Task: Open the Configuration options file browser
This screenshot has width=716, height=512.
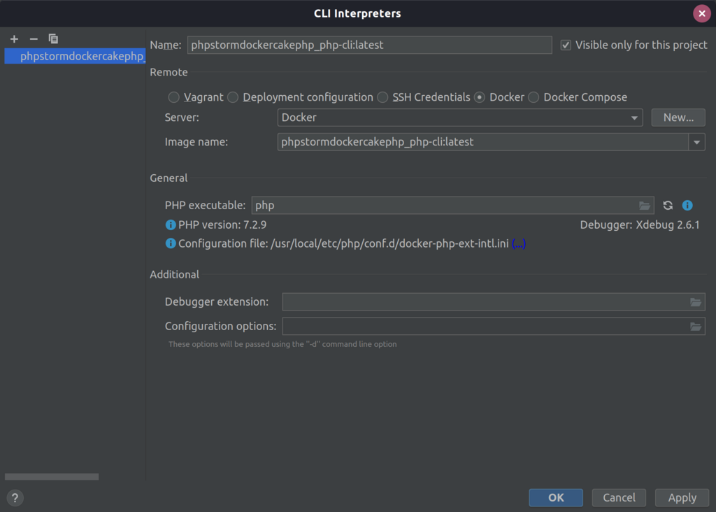Action: point(695,325)
